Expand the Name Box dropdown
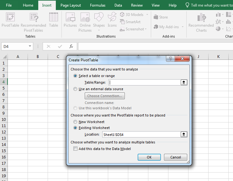Viewport: 233px width, 181px height. 30,46
